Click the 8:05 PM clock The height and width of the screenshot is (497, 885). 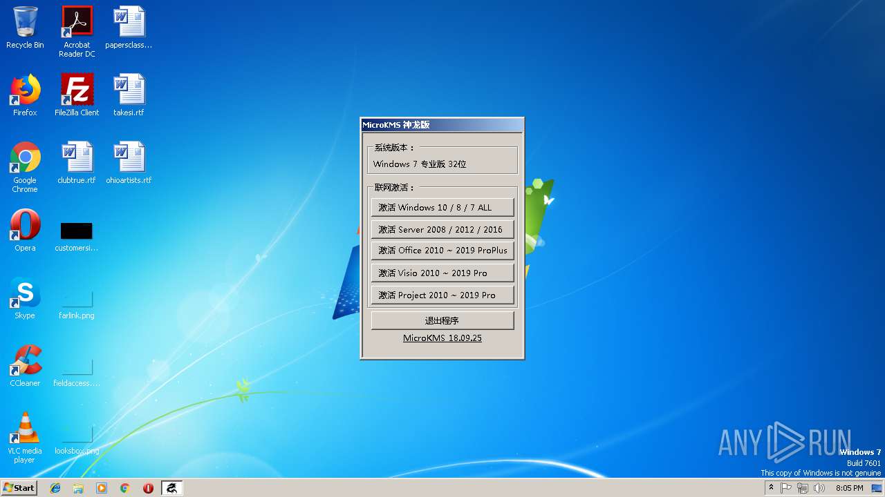pos(849,488)
